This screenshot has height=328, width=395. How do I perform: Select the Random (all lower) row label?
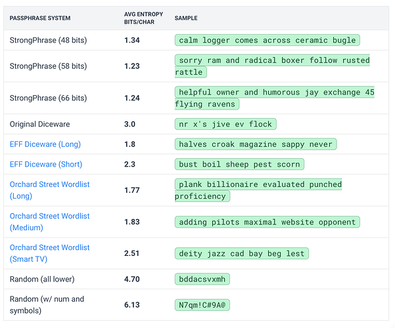click(x=42, y=279)
